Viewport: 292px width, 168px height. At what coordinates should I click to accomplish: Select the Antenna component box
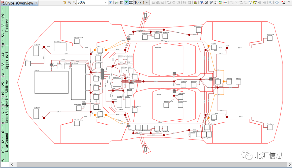pyautogui.click(x=238, y=82)
